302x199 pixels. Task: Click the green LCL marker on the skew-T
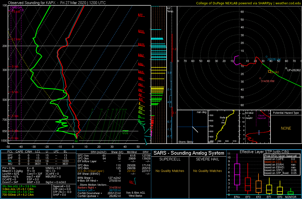(125, 131)
